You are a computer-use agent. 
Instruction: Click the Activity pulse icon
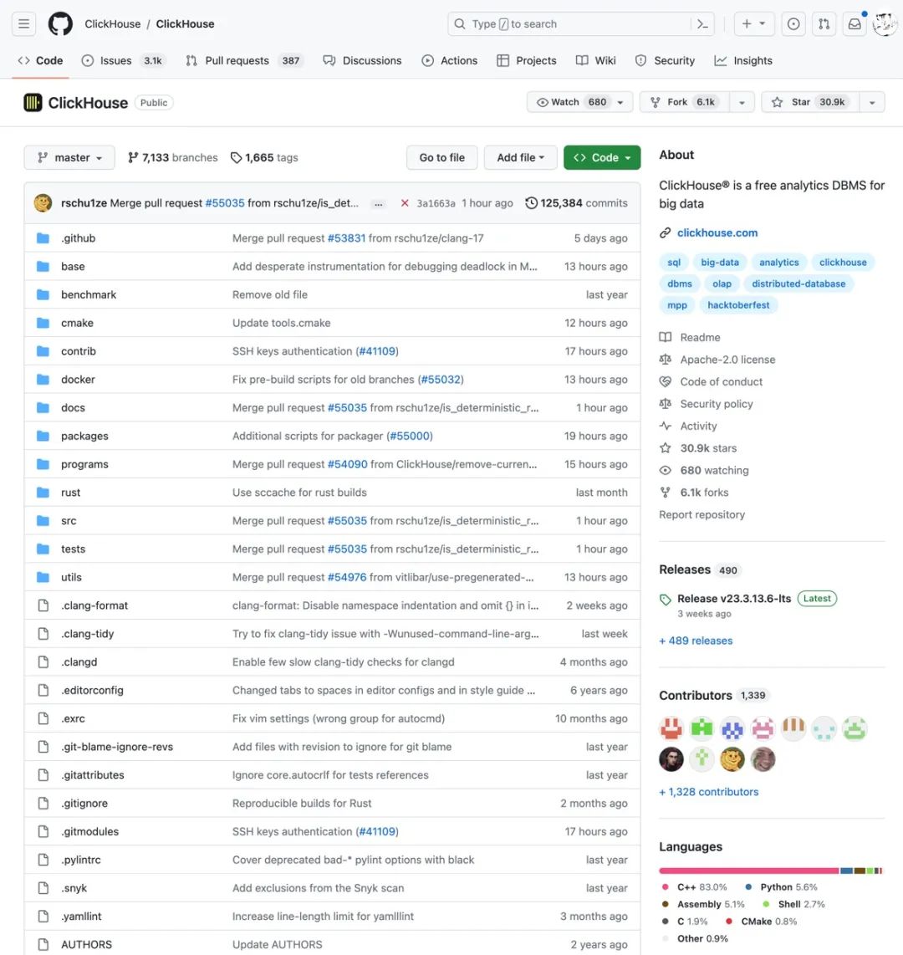point(665,426)
